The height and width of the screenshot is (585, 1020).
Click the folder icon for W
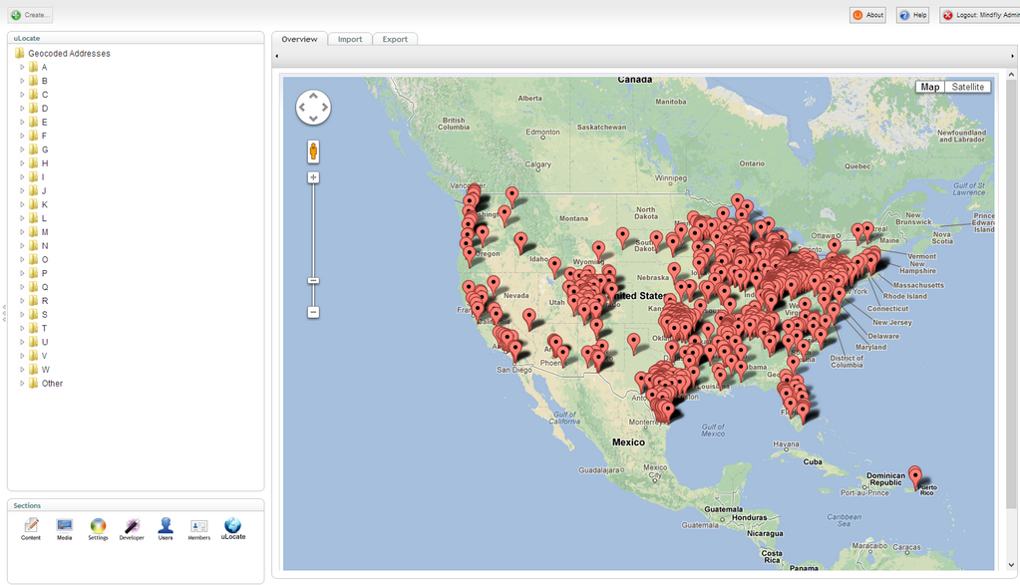click(x=33, y=370)
